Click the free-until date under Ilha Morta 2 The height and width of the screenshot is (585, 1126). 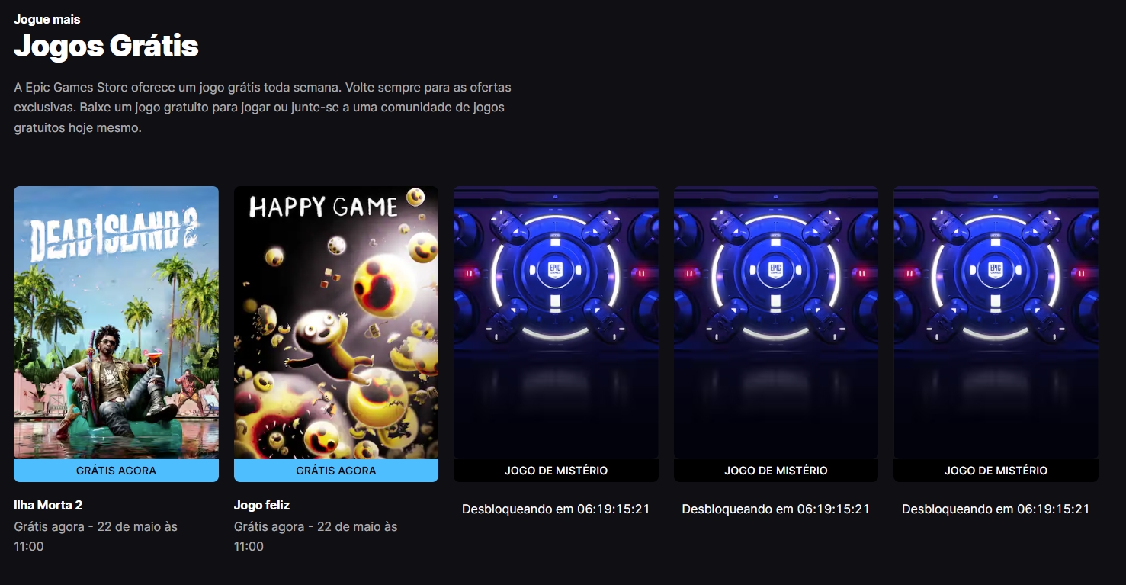pos(95,536)
